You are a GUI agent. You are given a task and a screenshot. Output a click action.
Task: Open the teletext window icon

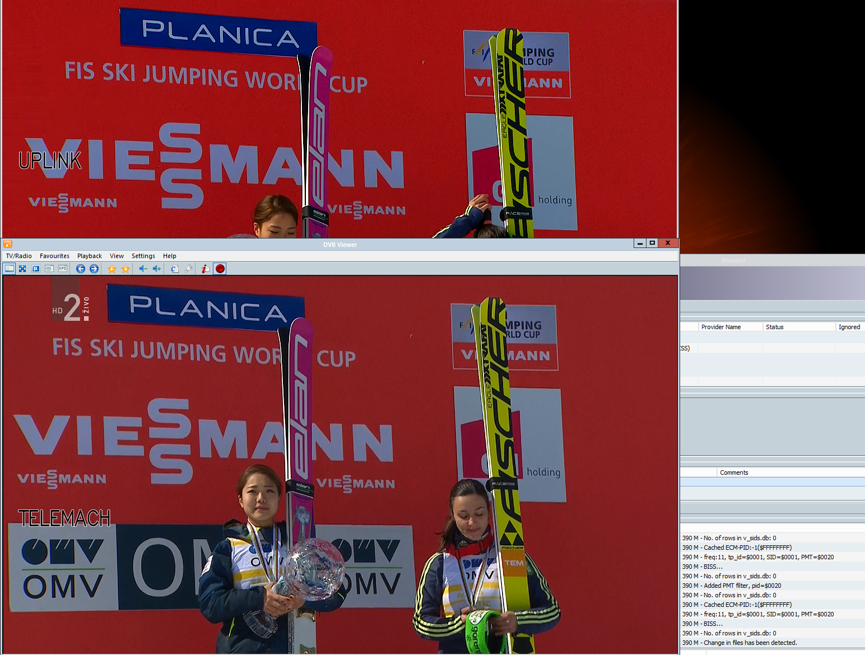[x=49, y=269]
